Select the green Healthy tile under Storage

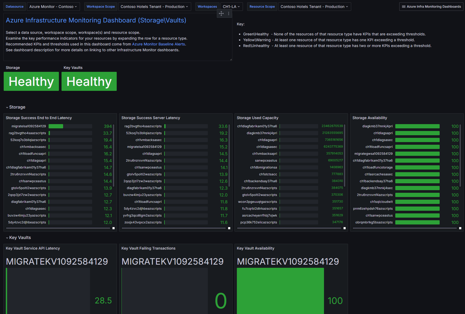[31, 81]
